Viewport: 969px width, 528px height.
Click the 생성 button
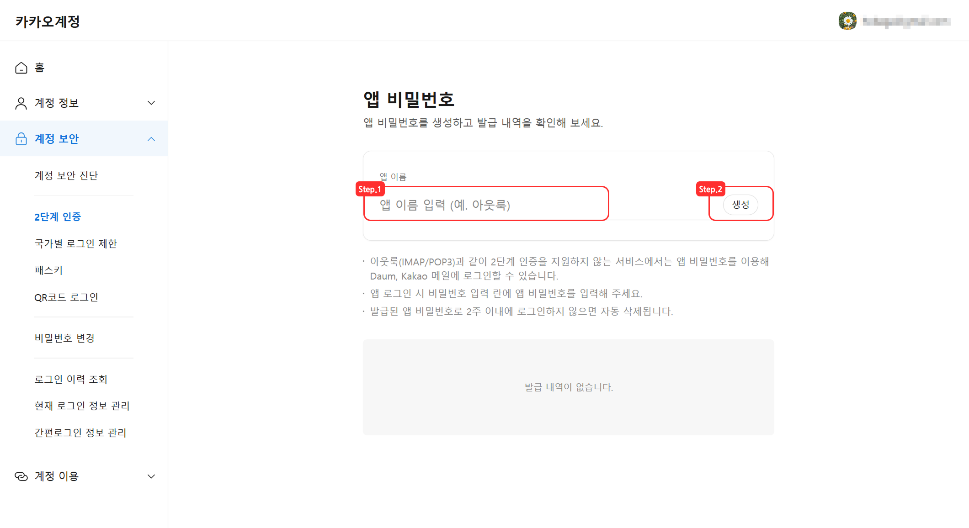pos(740,205)
